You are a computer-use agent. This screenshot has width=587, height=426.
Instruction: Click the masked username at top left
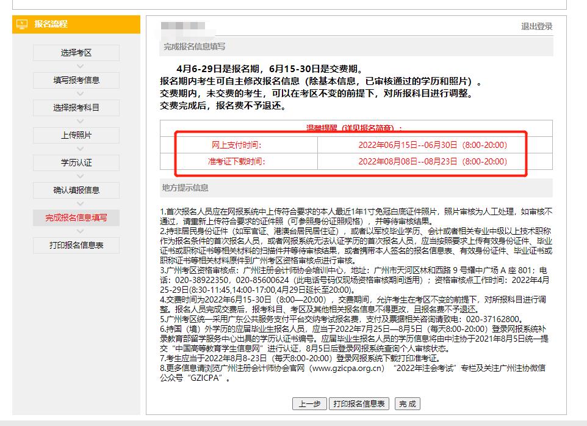coord(183,27)
